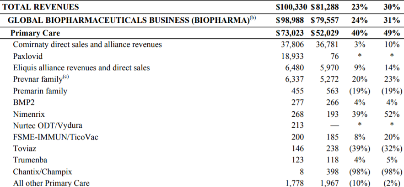Screen dimensions: 404x187
Task: Click the Toviaz row label
Action: [25, 148]
